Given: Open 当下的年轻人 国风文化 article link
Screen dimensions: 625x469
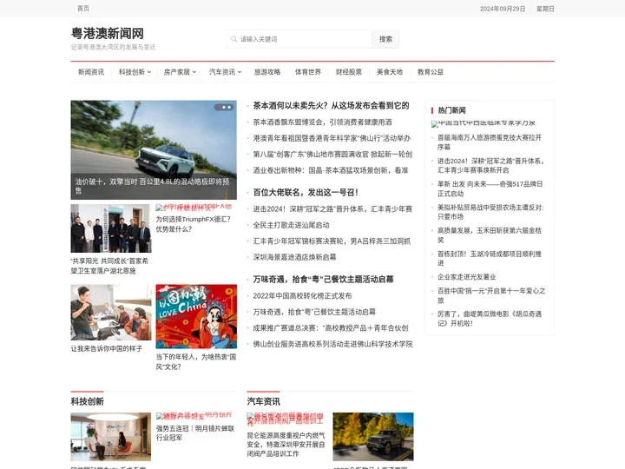Looking at the screenshot, I should click(196, 361).
